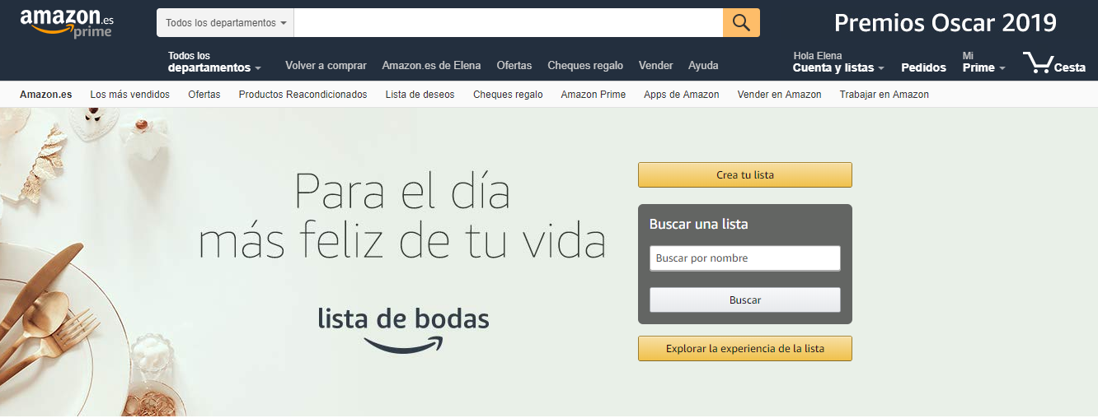This screenshot has height=418, width=1098.
Task: Open the Premios Oscar 2019 banner
Action: [945, 23]
